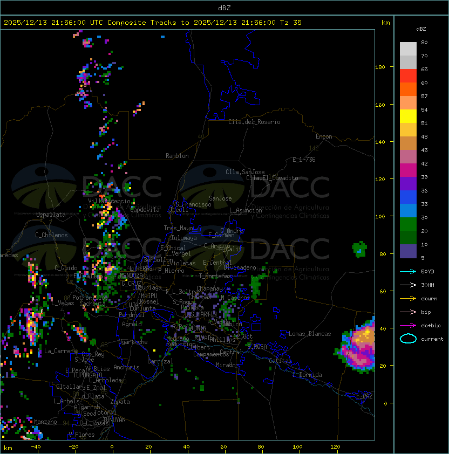This screenshot has height=454, width=449.
Task: Pick the magenta swatch between 42 and 39
Action: click(408, 170)
